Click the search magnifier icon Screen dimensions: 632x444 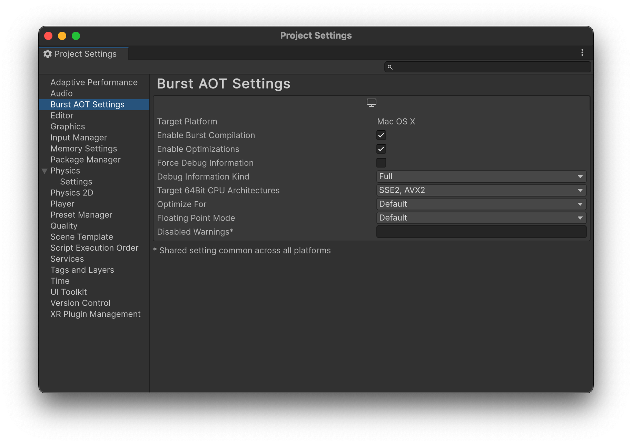tap(390, 67)
